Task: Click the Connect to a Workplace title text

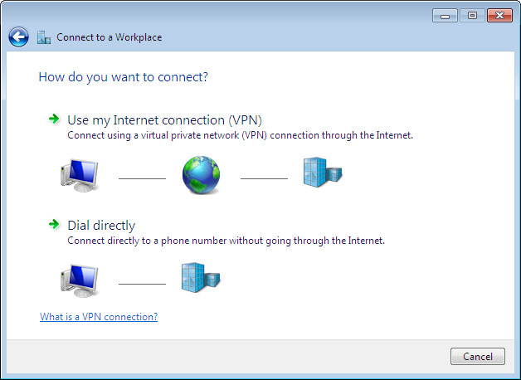Action: coord(109,37)
